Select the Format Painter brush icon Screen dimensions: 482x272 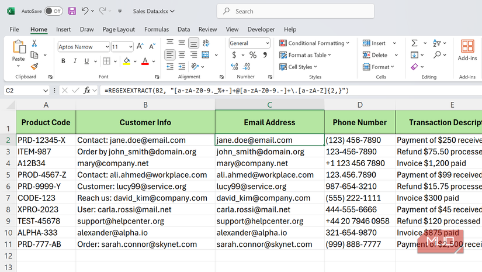34,66
